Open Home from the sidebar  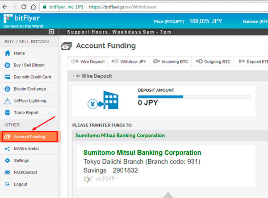[x=29, y=53]
